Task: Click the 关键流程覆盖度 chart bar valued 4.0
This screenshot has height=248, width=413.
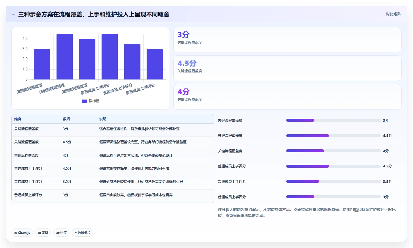Action: click(87, 59)
